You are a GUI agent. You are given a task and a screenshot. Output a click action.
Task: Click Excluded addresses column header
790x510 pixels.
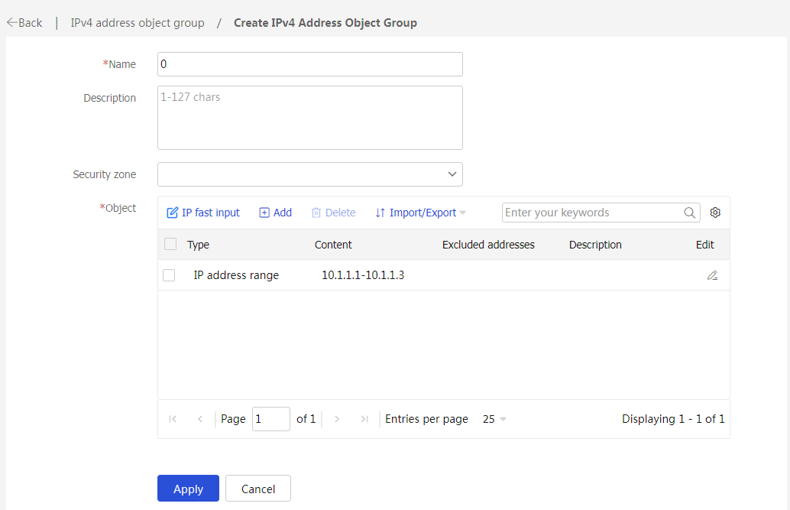(488, 245)
